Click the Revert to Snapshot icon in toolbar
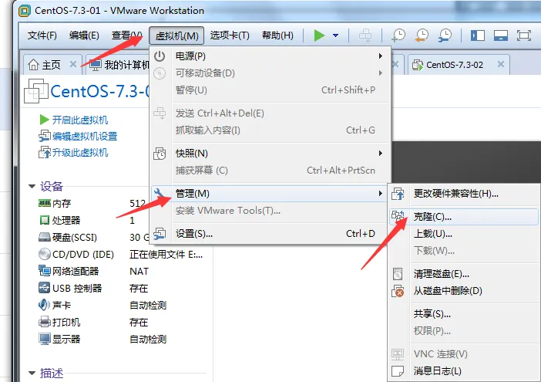Image resolution: width=541 pixels, height=382 pixels. pyautogui.click(x=422, y=35)
